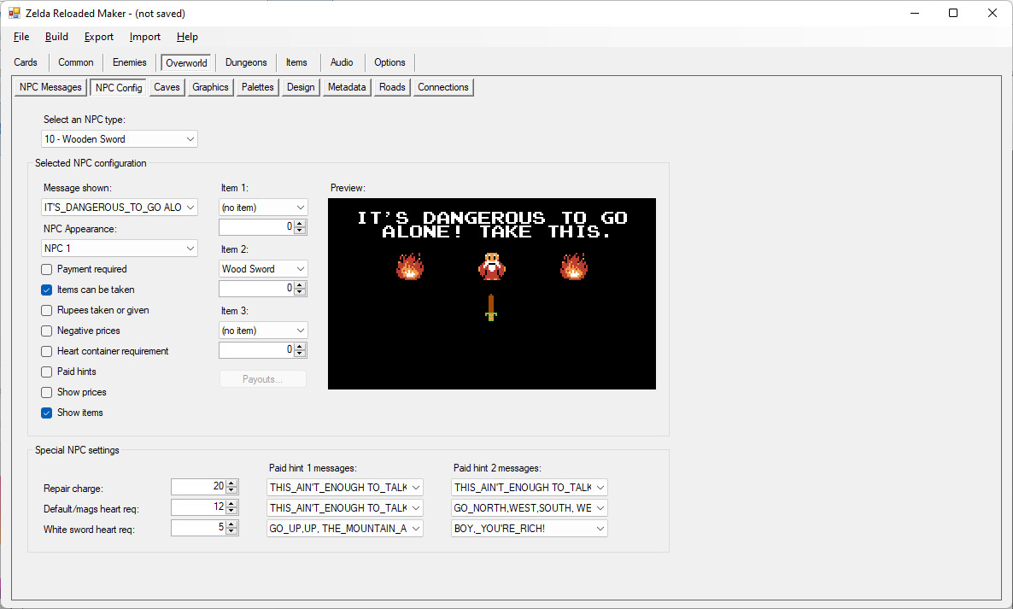
Task: Open the Item 1 dropdown
Action: coord(264,208)
